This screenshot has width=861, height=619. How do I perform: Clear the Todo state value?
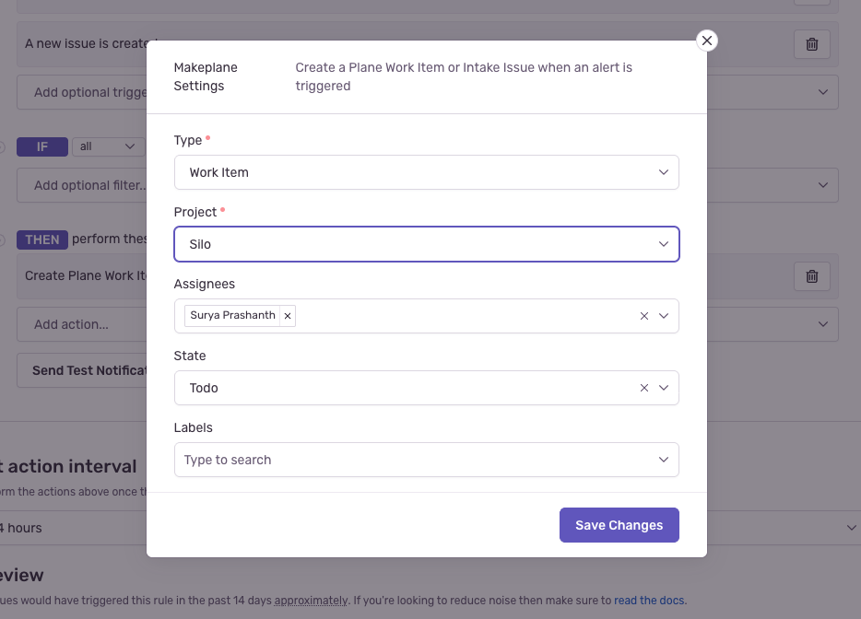point(644,388)
